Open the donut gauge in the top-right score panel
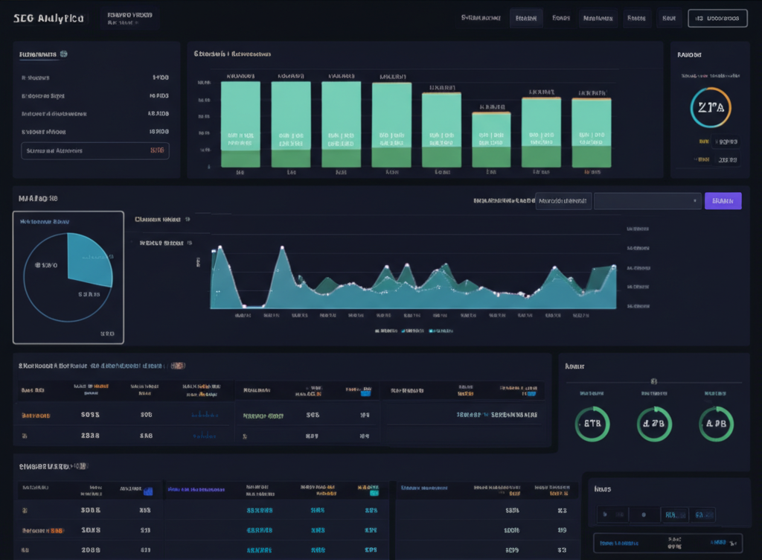 click(x=710, y=107)
